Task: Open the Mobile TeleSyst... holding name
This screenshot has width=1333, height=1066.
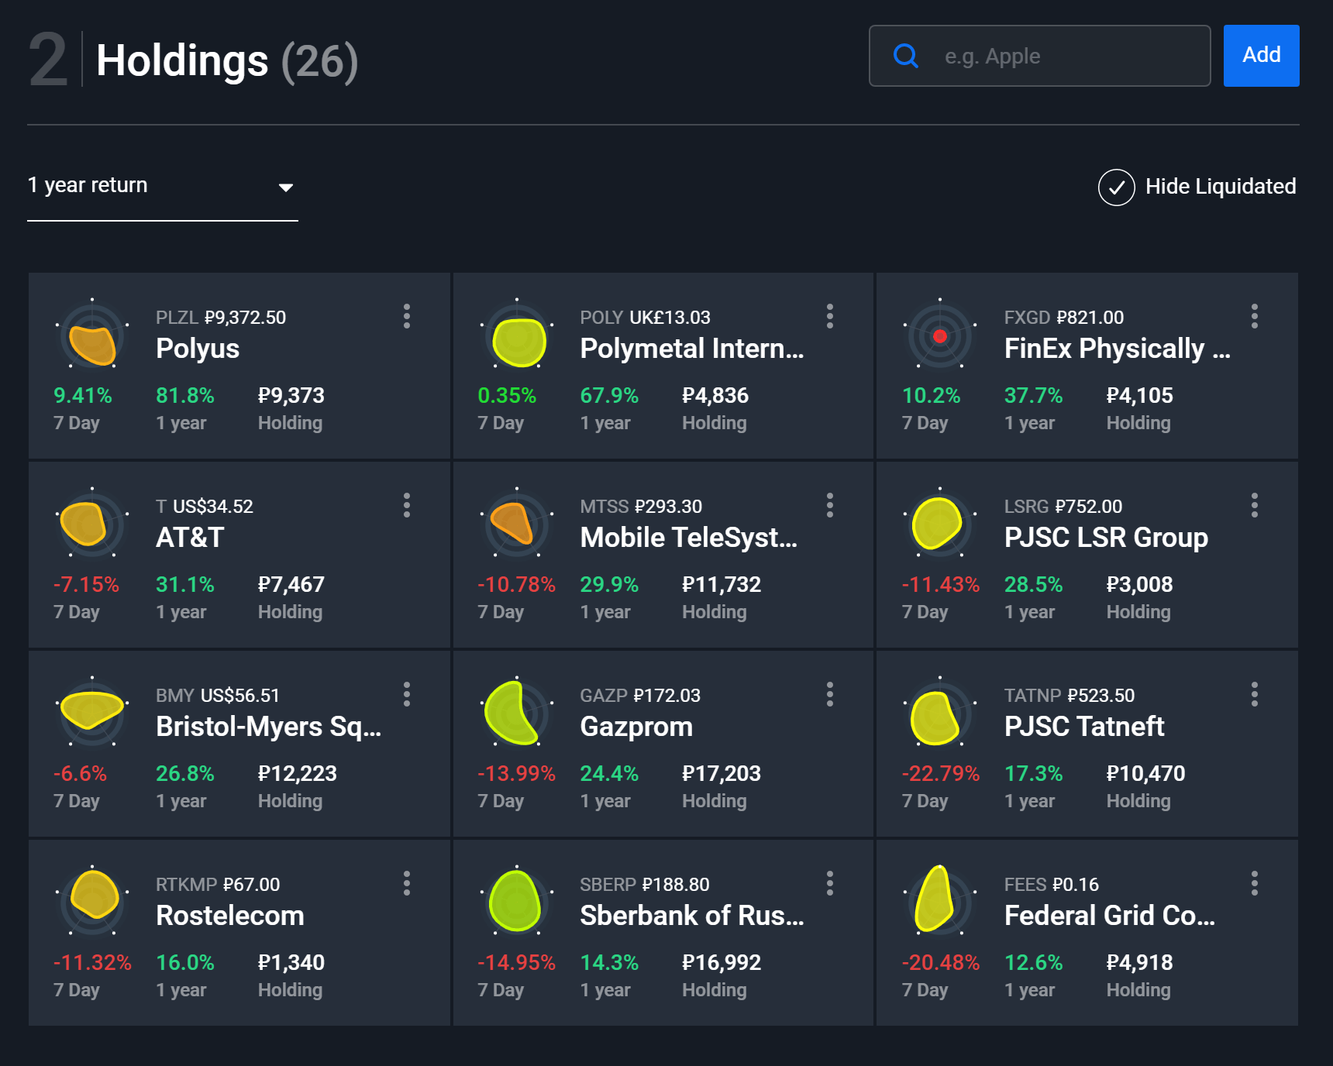Action: [688, 538]
